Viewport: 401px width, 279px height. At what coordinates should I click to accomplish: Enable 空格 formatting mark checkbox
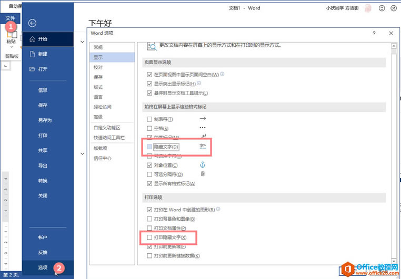[149, 128]
